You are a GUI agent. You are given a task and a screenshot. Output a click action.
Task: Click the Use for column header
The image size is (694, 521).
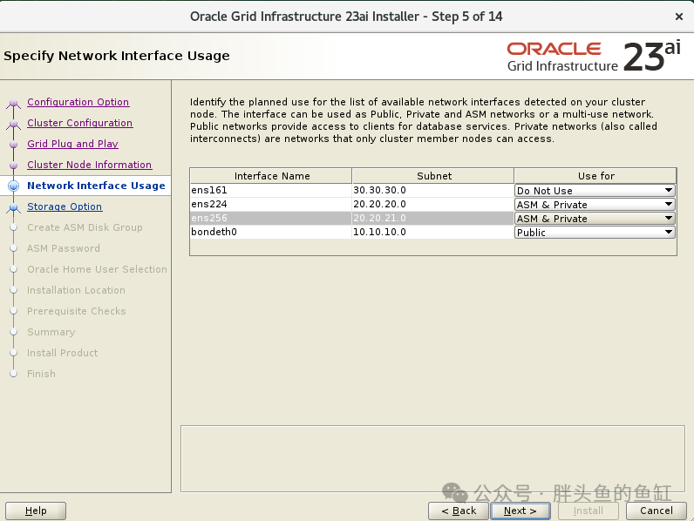[x=595, y=176]
